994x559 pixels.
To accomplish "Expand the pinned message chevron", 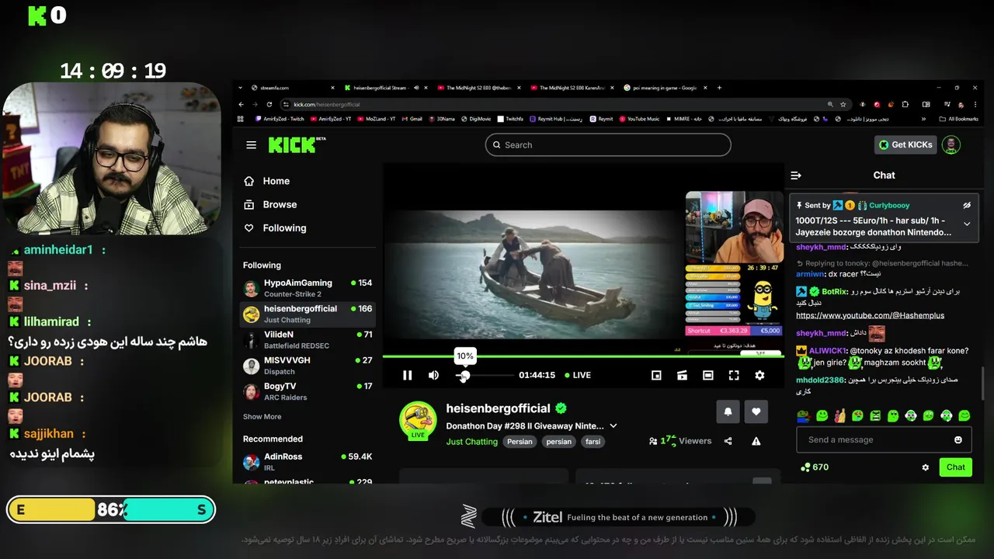I will pos(967,224).
